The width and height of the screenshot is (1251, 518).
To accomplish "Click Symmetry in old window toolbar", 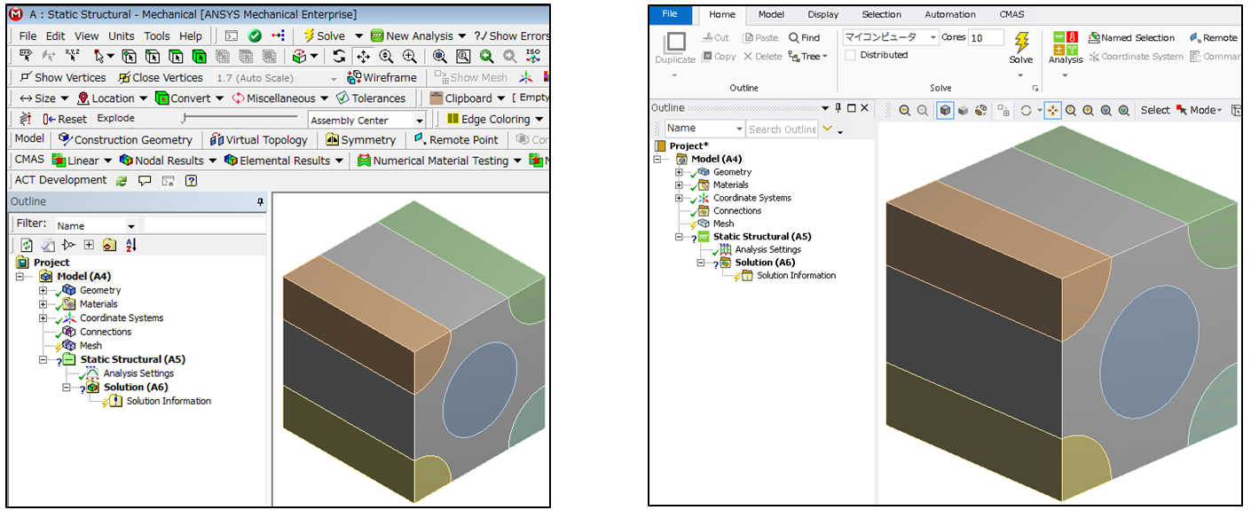I will (361, 139).
